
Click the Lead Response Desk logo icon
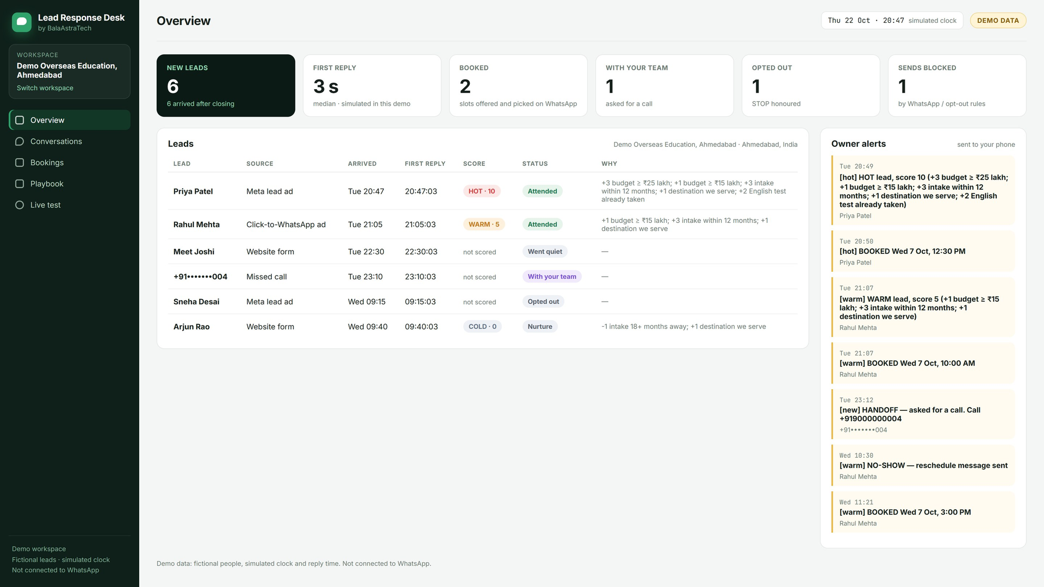pyautogui.click(x=22, y=22)
